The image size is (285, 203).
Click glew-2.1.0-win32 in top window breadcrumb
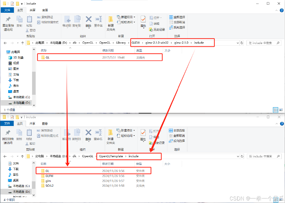[157, 43]
